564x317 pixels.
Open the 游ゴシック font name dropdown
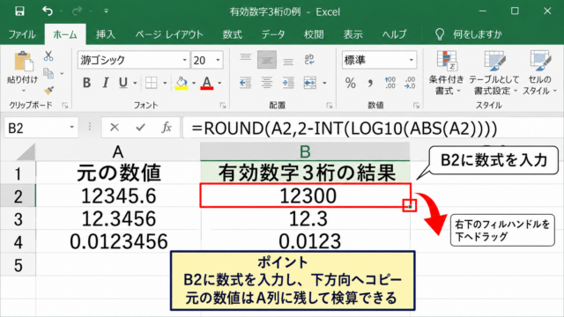[184, 60]
